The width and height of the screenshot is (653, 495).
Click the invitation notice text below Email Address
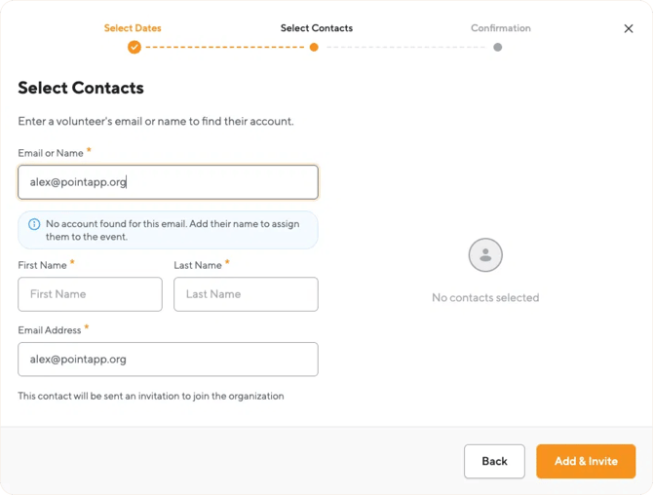click(151, 396)
